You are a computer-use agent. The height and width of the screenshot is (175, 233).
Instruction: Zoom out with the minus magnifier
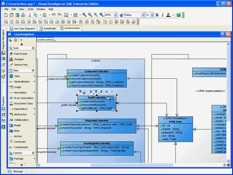click(x=90, y=15)
